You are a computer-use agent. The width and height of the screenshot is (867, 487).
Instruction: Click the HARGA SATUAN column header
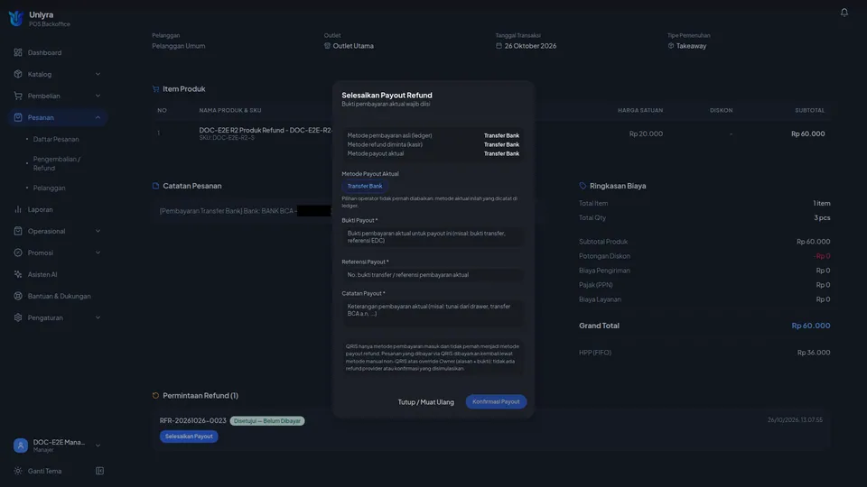coord(639,110)
